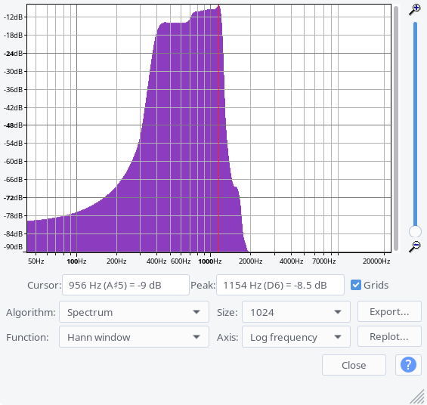
Task: Click the Close button
Action: 354,365
